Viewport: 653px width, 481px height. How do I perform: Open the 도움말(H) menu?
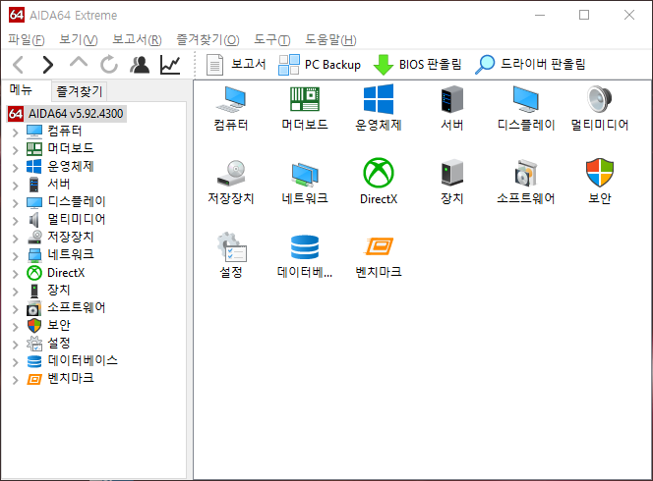330,40
